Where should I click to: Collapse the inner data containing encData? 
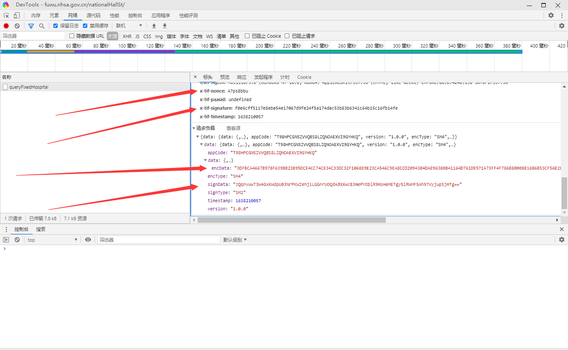tap(205, 160)
